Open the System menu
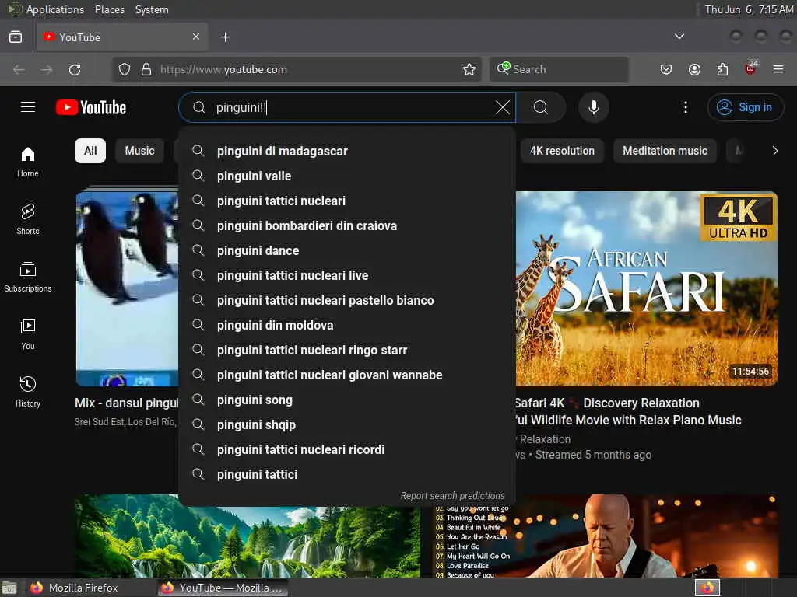 pyautogui.click(x=152, y=9)
